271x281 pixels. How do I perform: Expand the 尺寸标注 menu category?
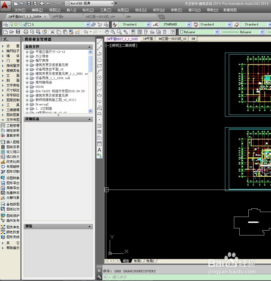pos(10,90)
